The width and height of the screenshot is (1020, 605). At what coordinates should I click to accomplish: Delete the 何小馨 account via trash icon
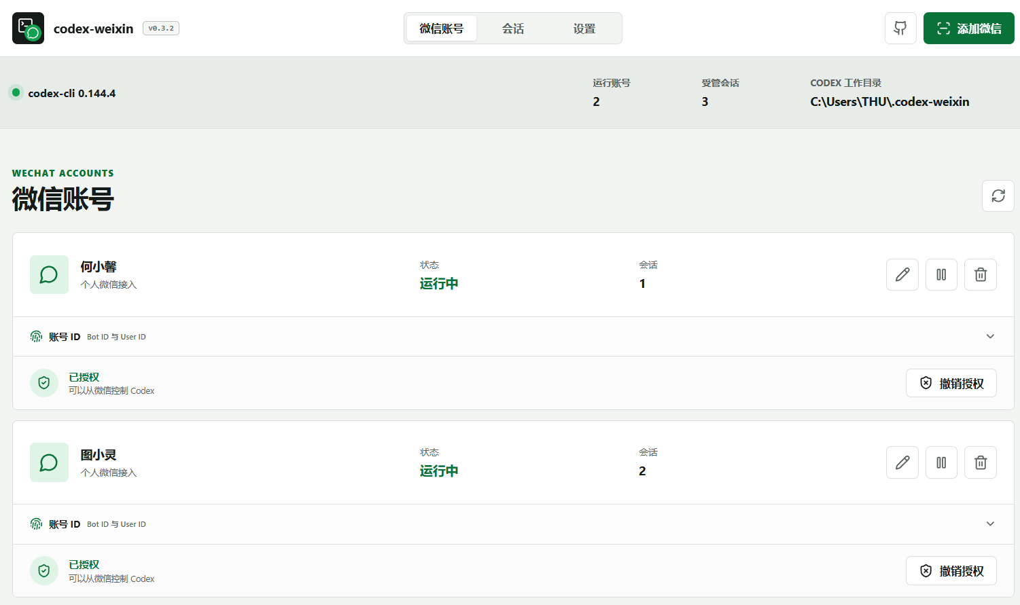tap(981, 274)
